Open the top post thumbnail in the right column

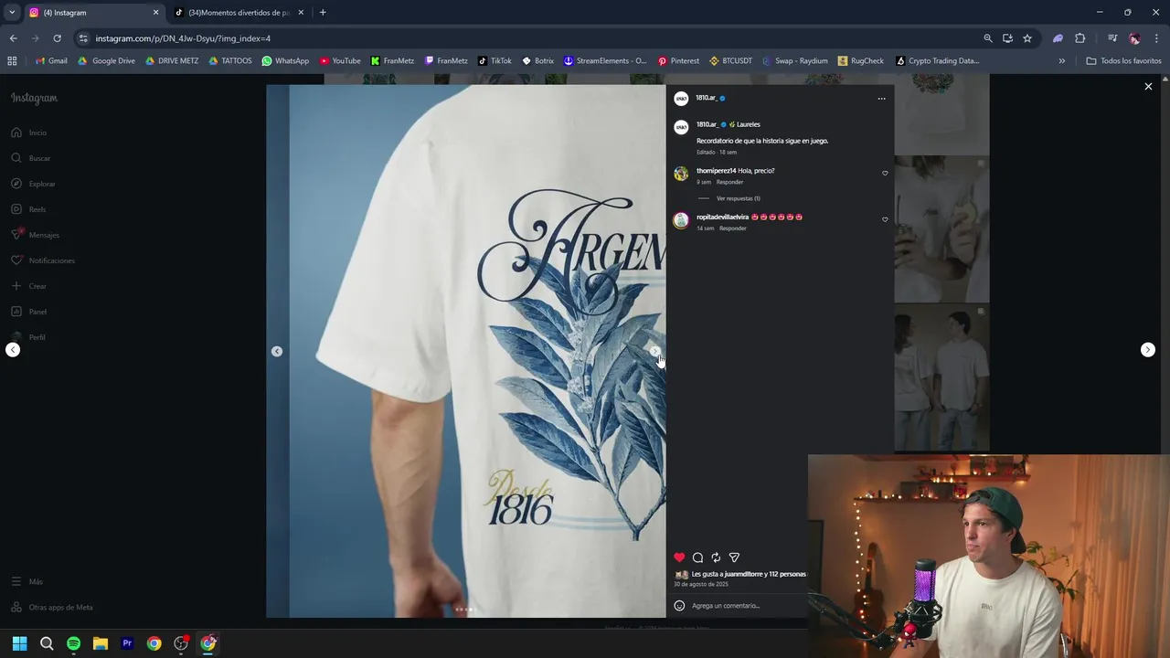click(x=941, y=114)
